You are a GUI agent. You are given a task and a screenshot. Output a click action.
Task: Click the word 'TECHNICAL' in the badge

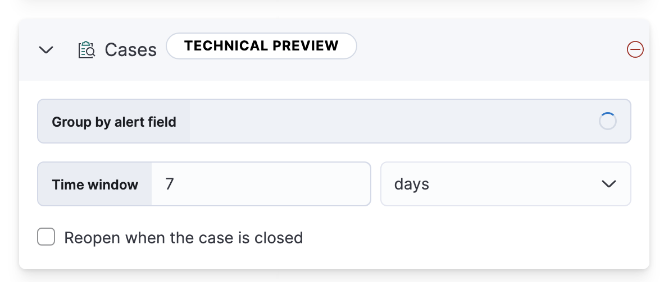coord(220,46)
